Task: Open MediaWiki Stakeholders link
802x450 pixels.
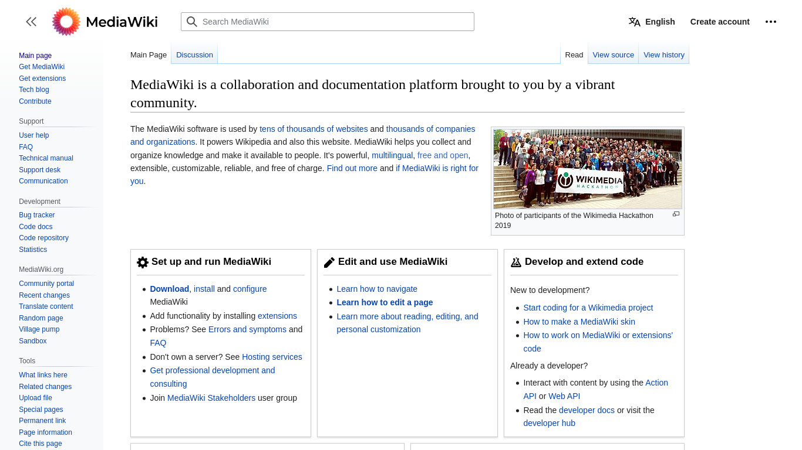Action: pos(211,398)
